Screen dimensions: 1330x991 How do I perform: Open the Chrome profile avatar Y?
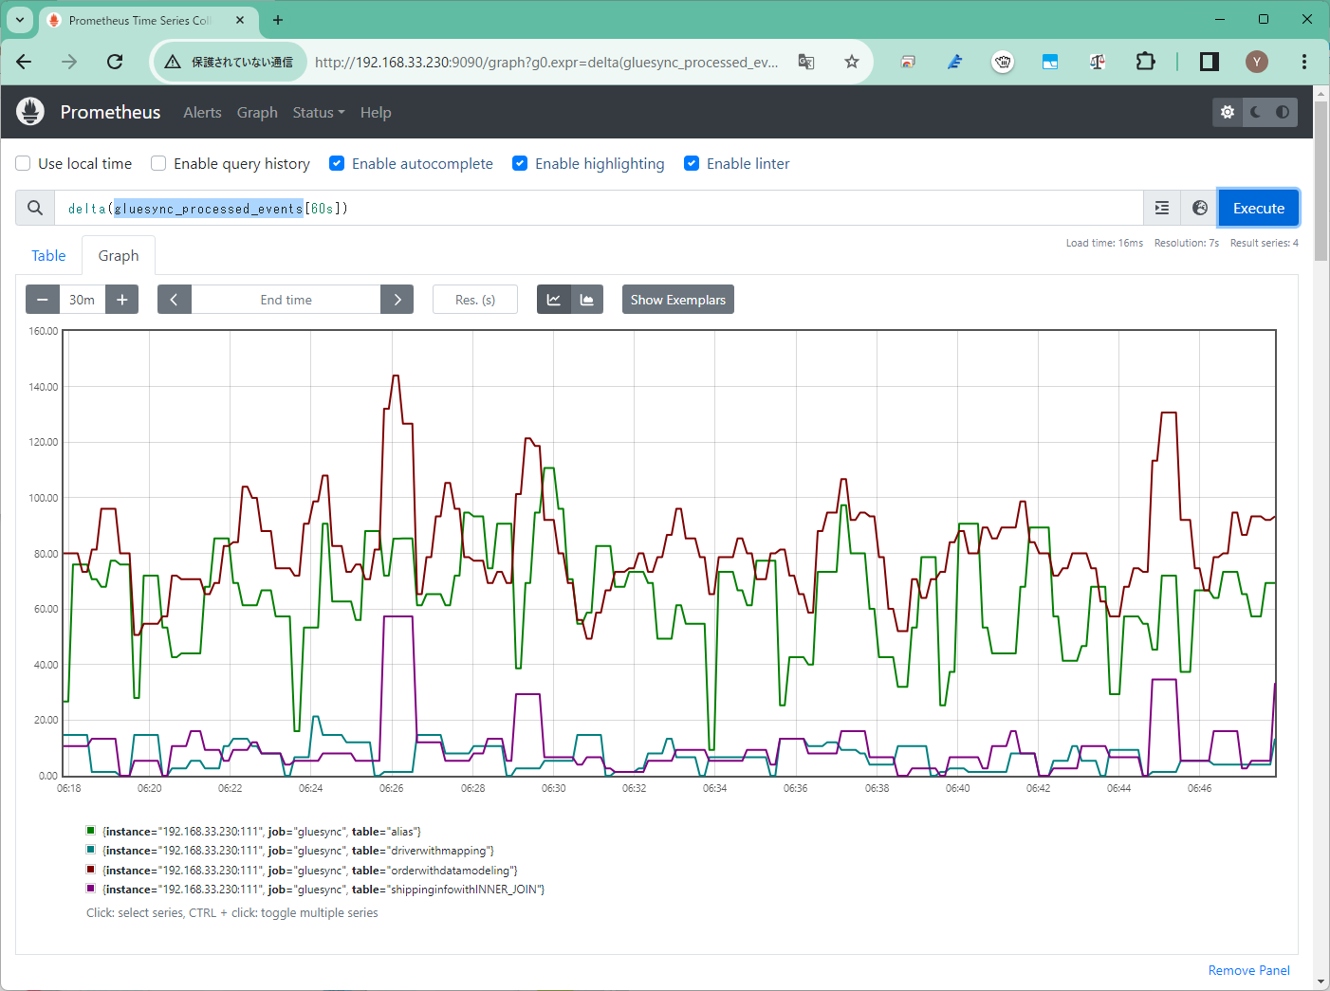(x=1257, y=62)
